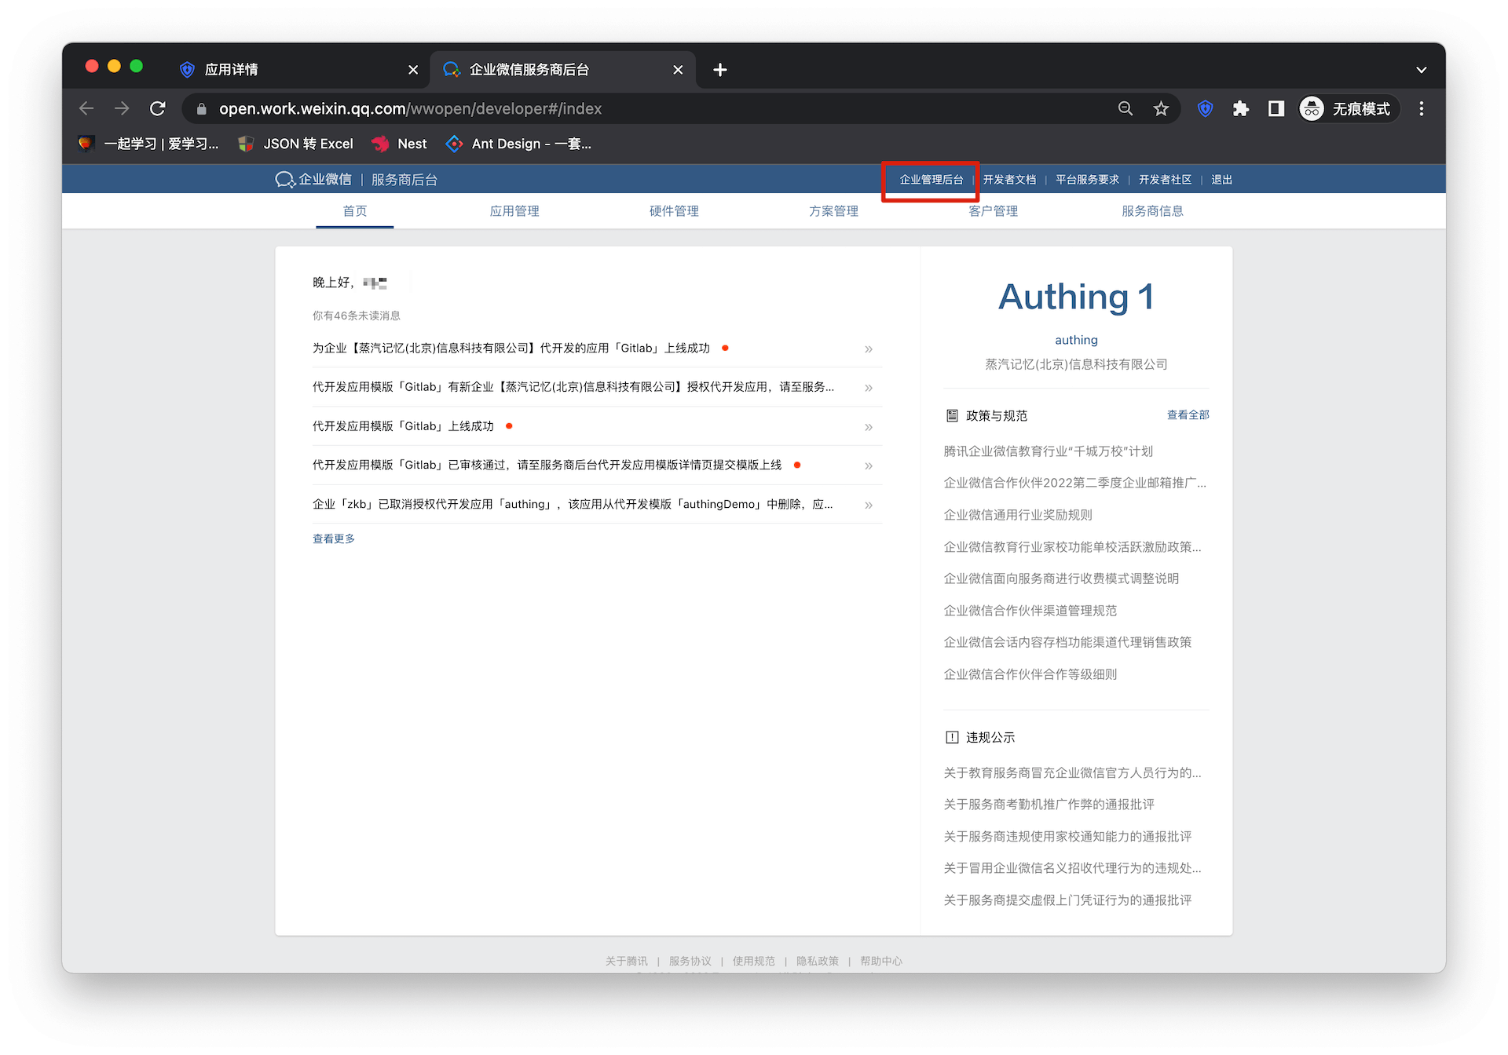Image resolution: width=1508 pixels, height=1055 pixels.
Task: Click the blue shield extension icon
Action: pyautogui.click(x=1205, y=108)
